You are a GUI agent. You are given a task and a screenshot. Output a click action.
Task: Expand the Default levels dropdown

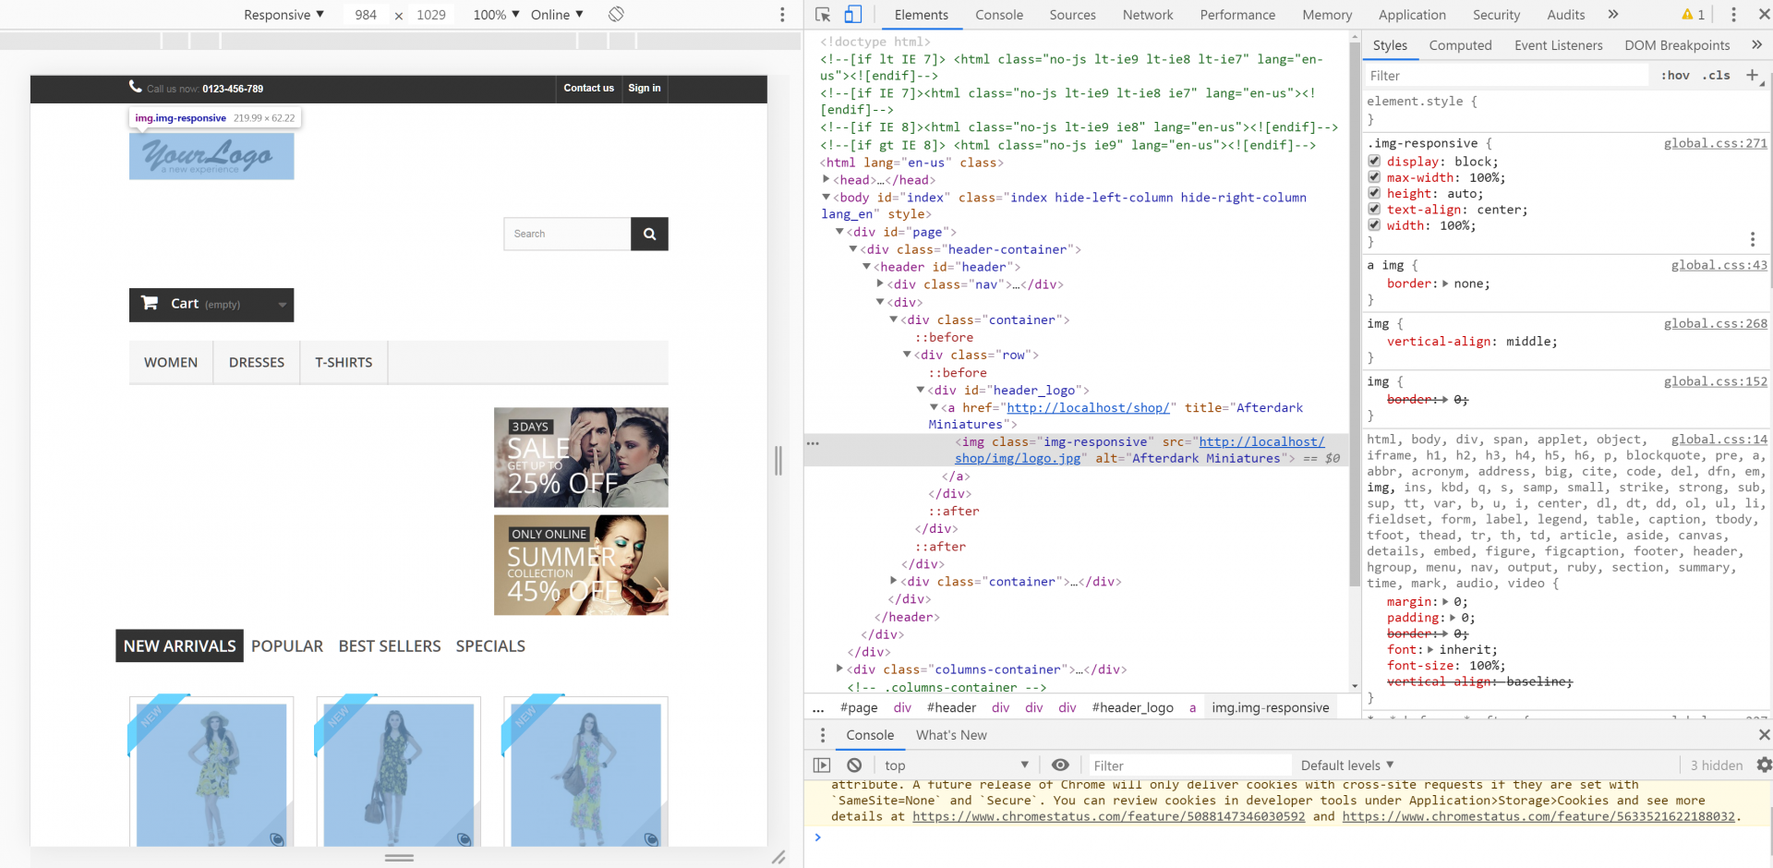1346,766
